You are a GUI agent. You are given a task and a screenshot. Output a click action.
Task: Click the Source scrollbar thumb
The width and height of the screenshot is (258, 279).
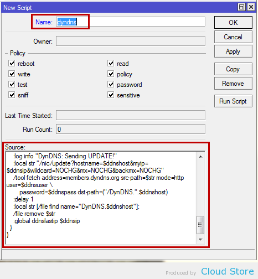(200, 225)
